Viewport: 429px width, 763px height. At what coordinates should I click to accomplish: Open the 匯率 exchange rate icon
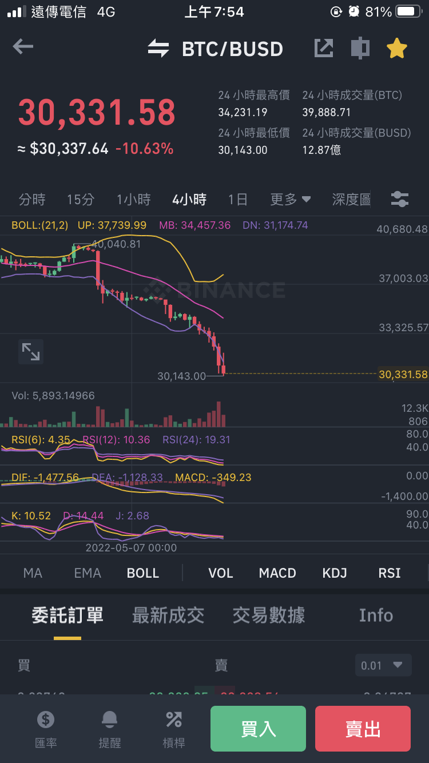[x=46, y=729]
